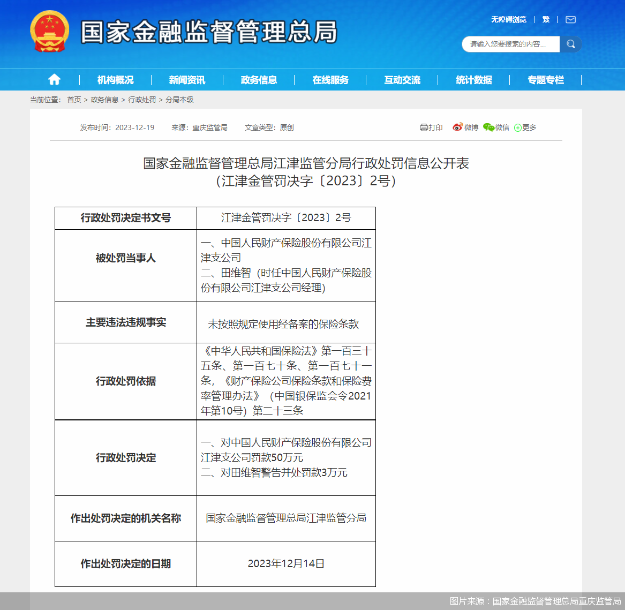Share via the Weibo icon
The width and height of the screenshot is (625, 610).
457,127
